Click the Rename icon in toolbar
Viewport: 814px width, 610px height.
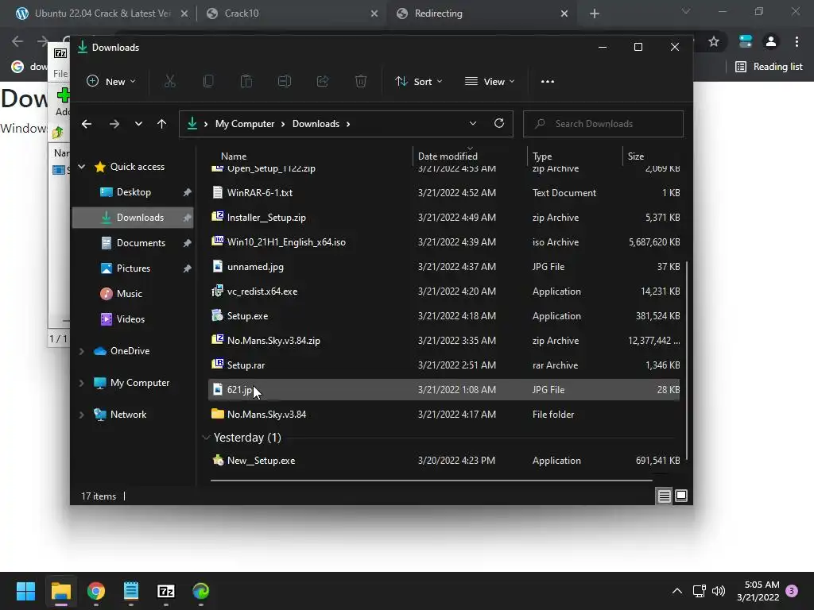click(285, 82)
